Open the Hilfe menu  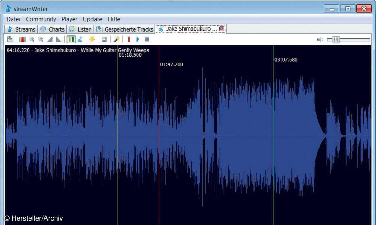click(x=114, y=19)
